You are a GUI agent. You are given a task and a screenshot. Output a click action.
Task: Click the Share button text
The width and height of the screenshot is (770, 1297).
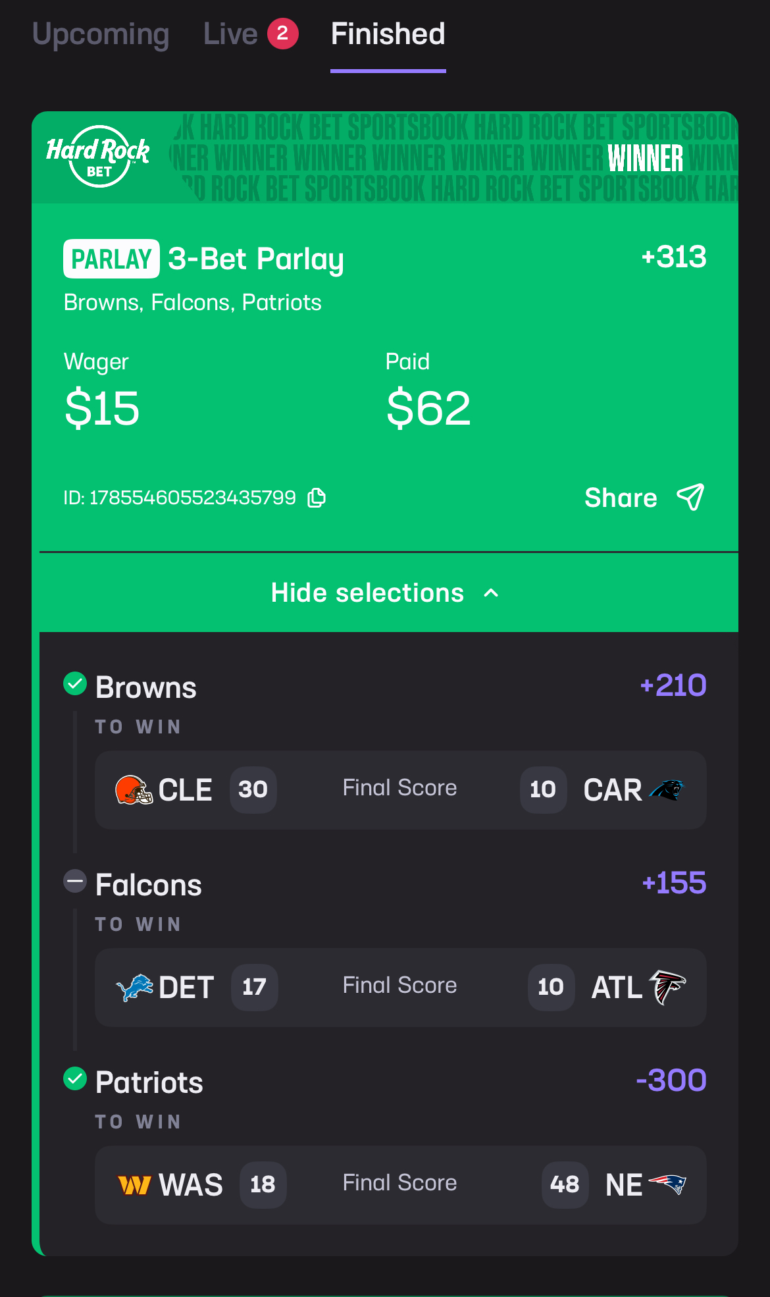click(x=621, y=498)
